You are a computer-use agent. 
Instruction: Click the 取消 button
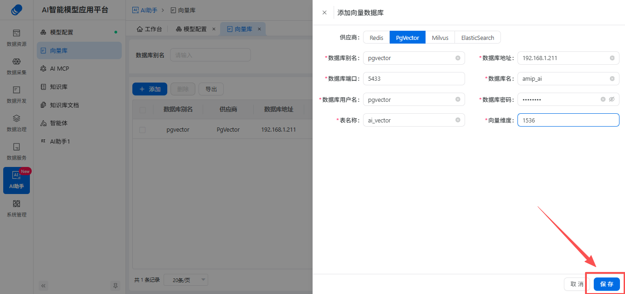(577, 284)
